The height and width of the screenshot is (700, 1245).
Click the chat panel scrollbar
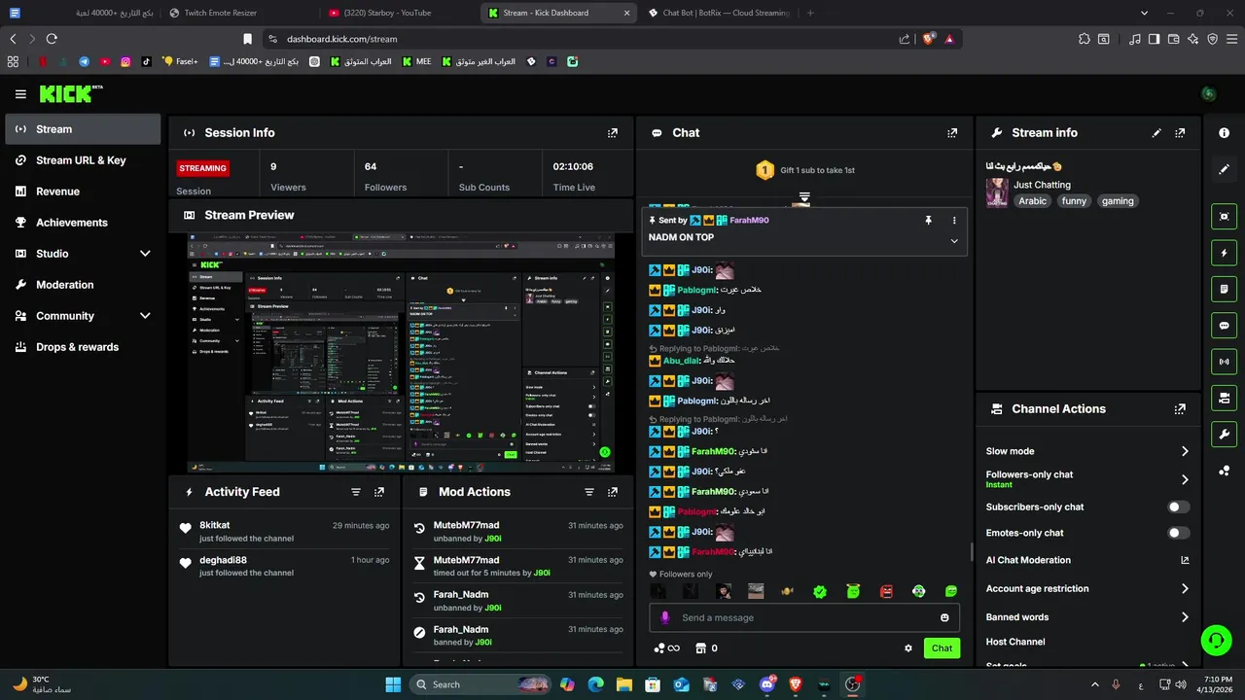(972, 552)
